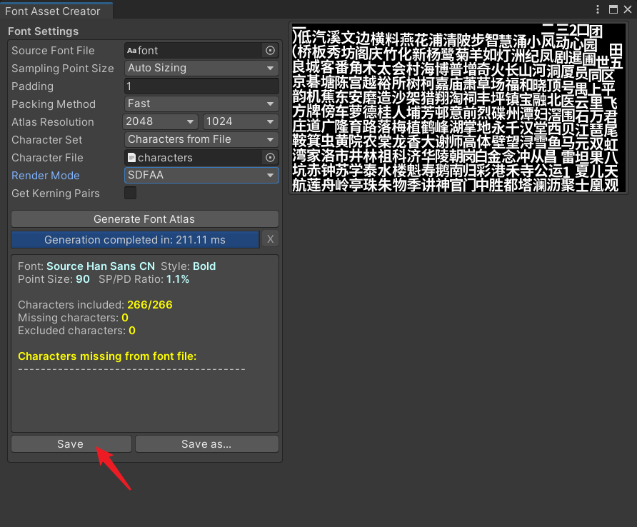
Task: Open the atlas width 2048 dropdown
Action: click(x=160, y=121)
